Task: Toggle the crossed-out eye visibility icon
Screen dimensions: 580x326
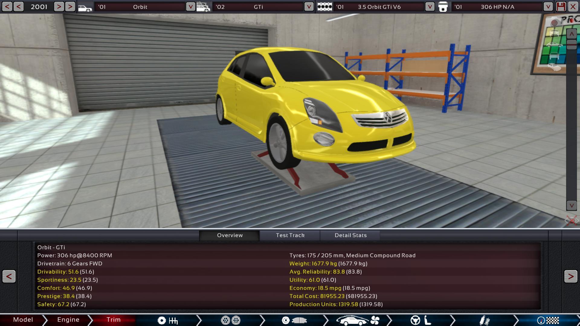Action: 571,221
